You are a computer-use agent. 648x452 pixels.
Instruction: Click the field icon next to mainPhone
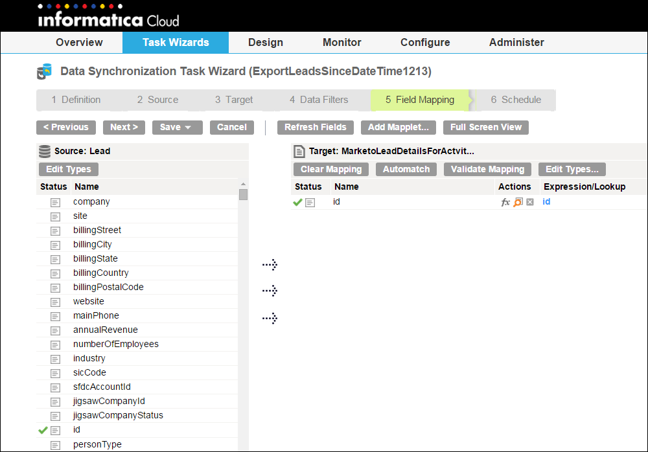(x=55, y=317)
